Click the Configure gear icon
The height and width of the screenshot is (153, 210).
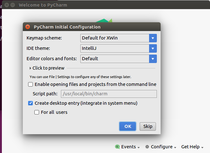(147, 147)
